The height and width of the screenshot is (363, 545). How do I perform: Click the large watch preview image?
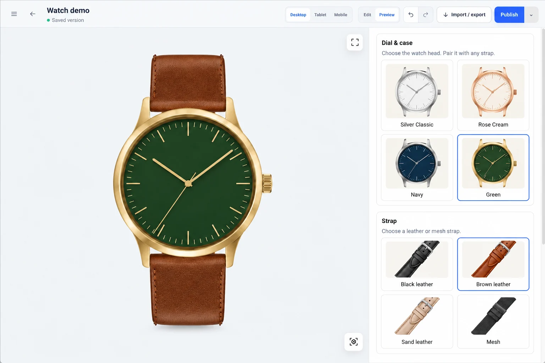192,190
